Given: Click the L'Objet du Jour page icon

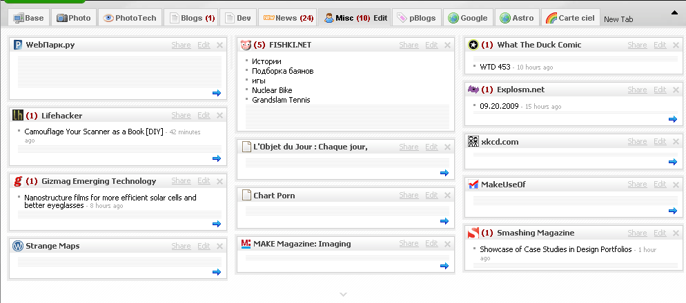Looking at the screenshot, I should point(246,147).
